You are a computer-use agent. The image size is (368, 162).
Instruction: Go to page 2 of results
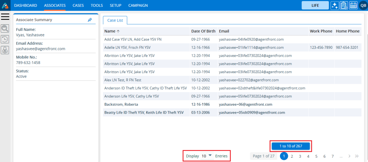(x=292, y=156)
